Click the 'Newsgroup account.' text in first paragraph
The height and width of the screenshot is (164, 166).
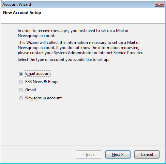(36, 36)
